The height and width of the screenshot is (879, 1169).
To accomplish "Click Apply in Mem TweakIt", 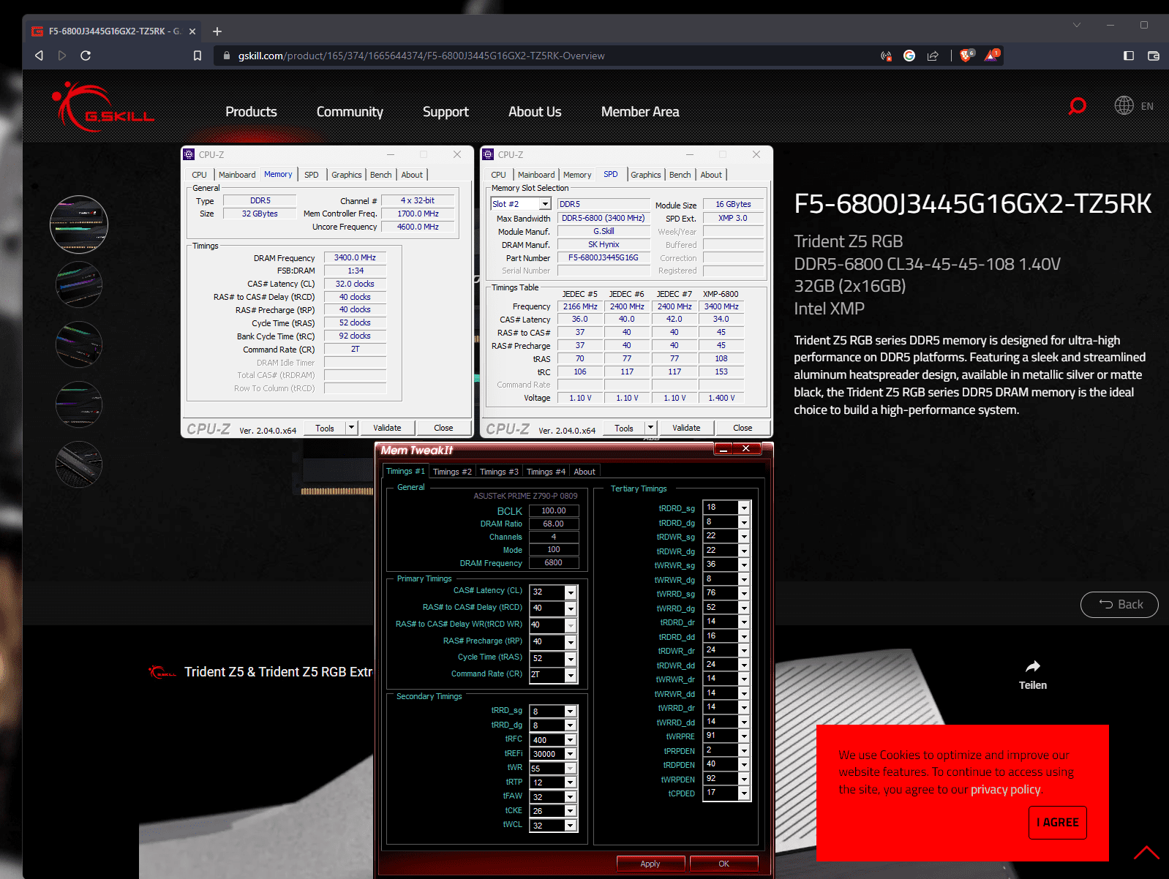I will click(x=650, y=864).
